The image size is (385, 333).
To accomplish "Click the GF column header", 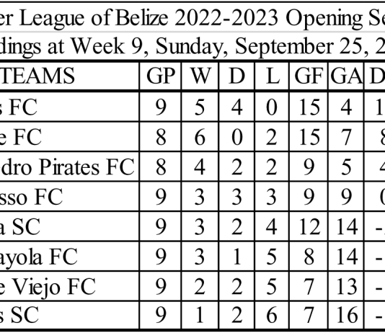I will tap(309, 76).
